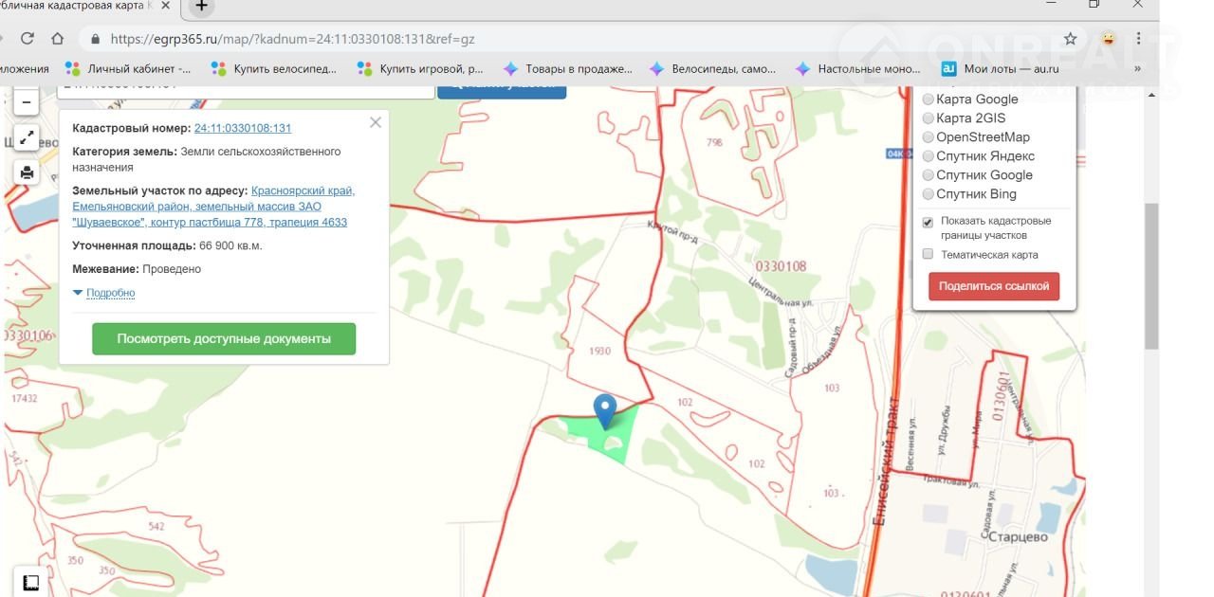Select the Карта Google radio option
This screenshot has height=597, width=1214.
[x=929, y=99]
